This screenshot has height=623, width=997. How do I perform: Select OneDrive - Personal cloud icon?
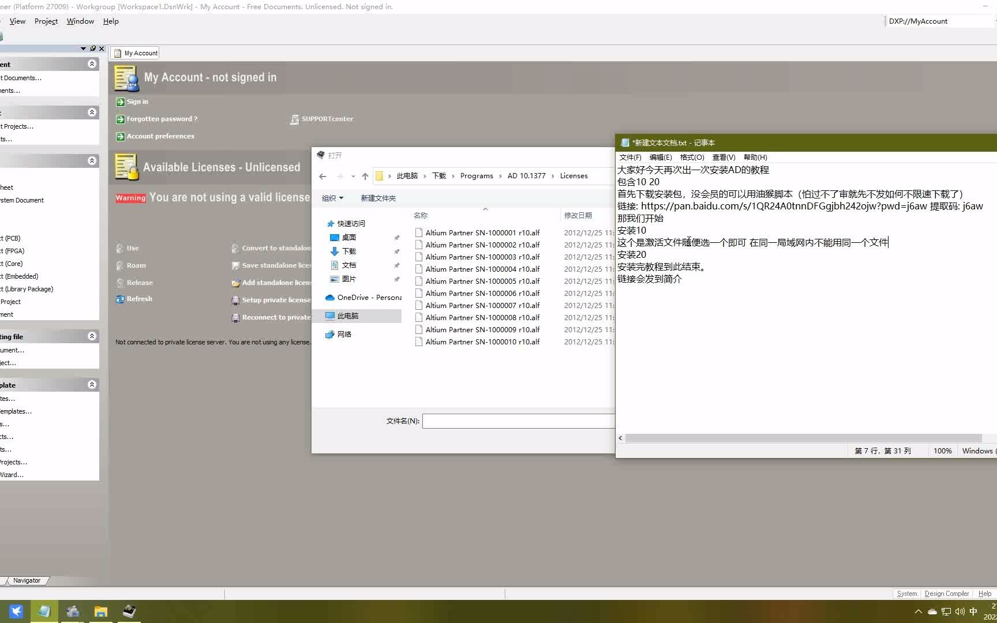[330, 298]
